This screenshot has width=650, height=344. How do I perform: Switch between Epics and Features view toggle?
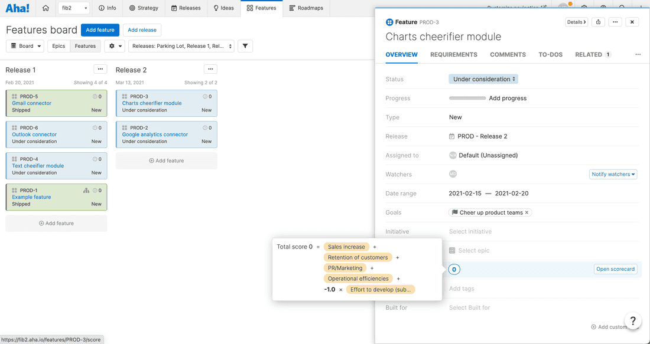click(x=58, y=45)
